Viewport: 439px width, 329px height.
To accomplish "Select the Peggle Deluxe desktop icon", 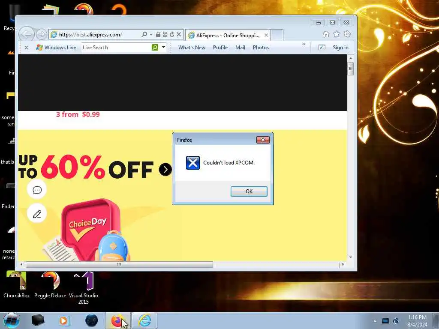I will 50,284.
